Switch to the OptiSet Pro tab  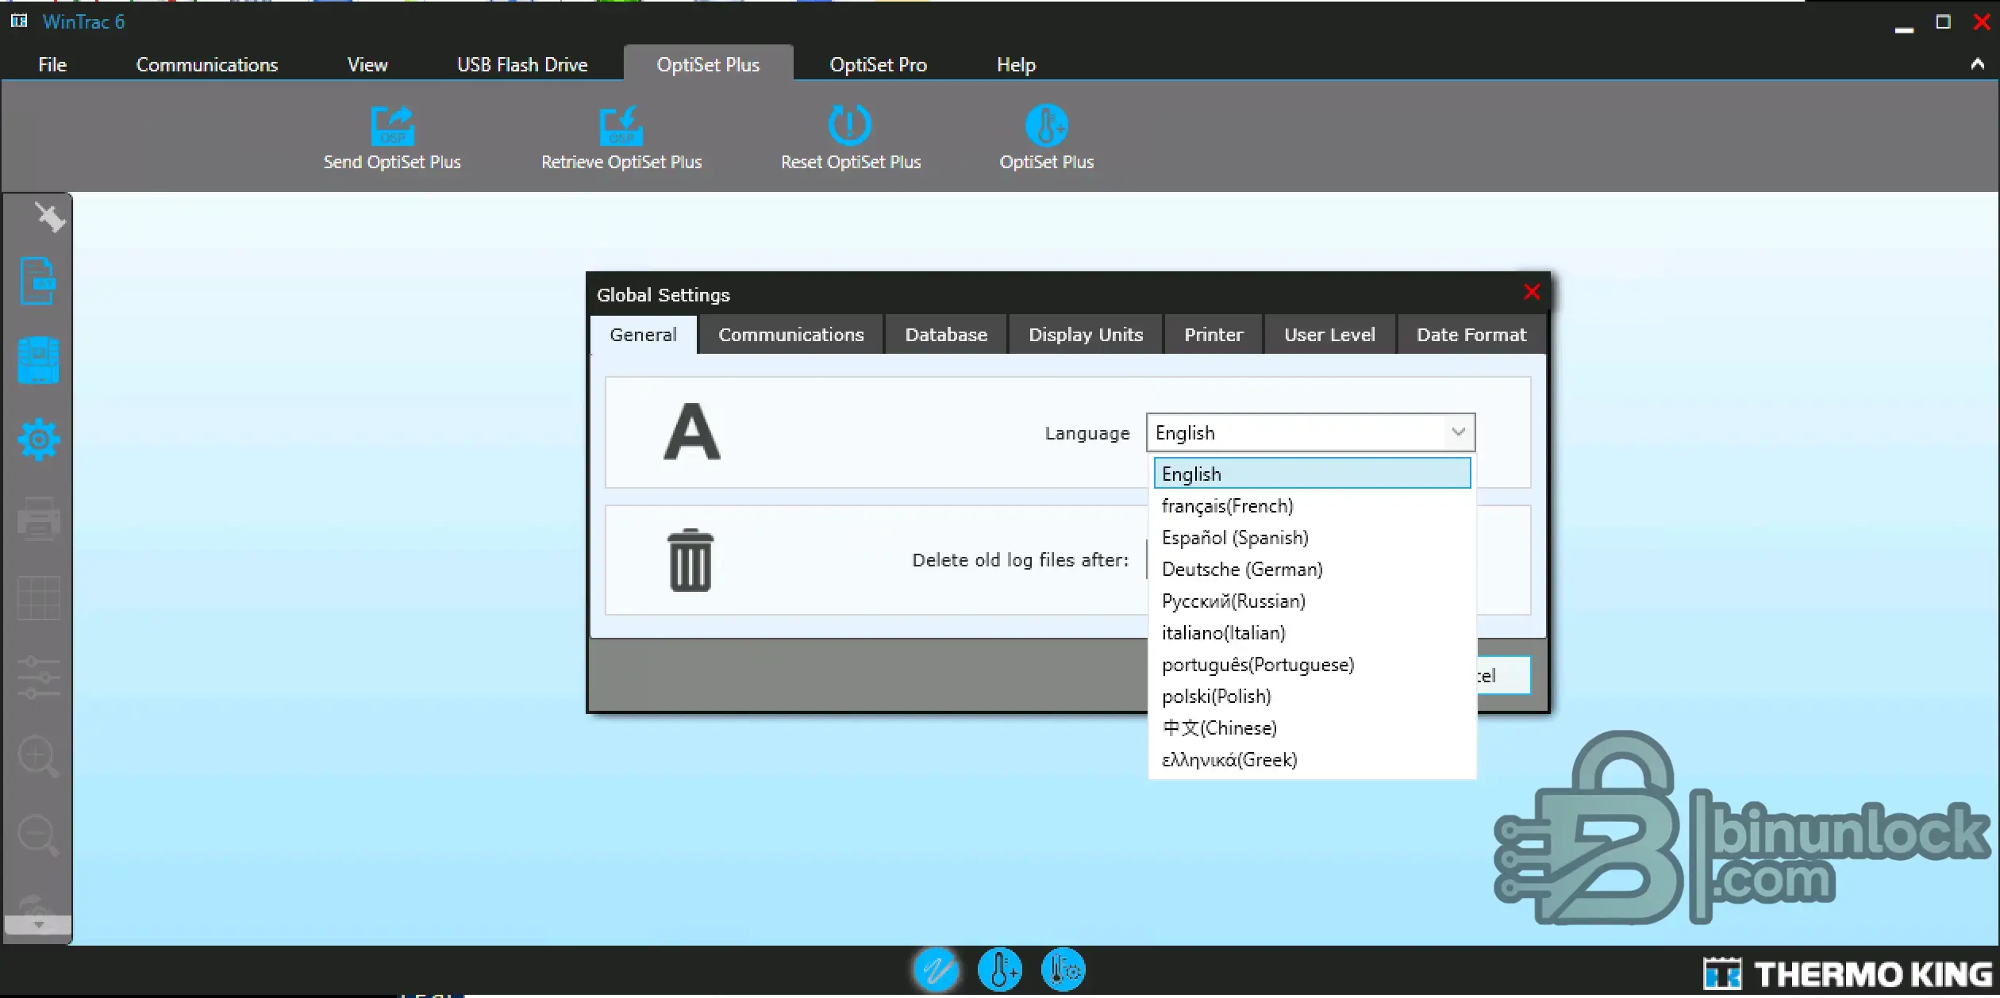point(878,64)
